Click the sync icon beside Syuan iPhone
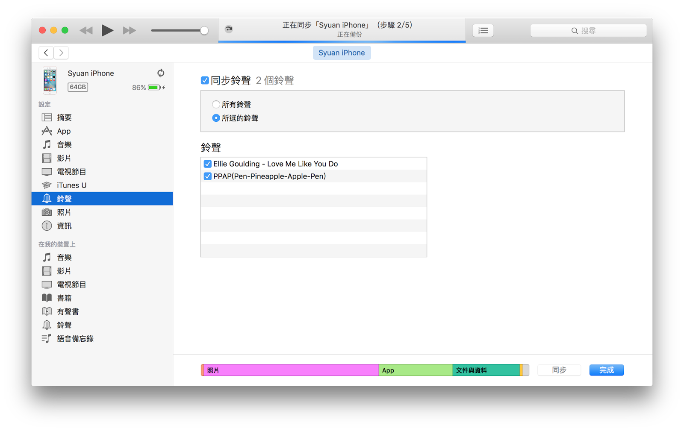 coord(161,73)
